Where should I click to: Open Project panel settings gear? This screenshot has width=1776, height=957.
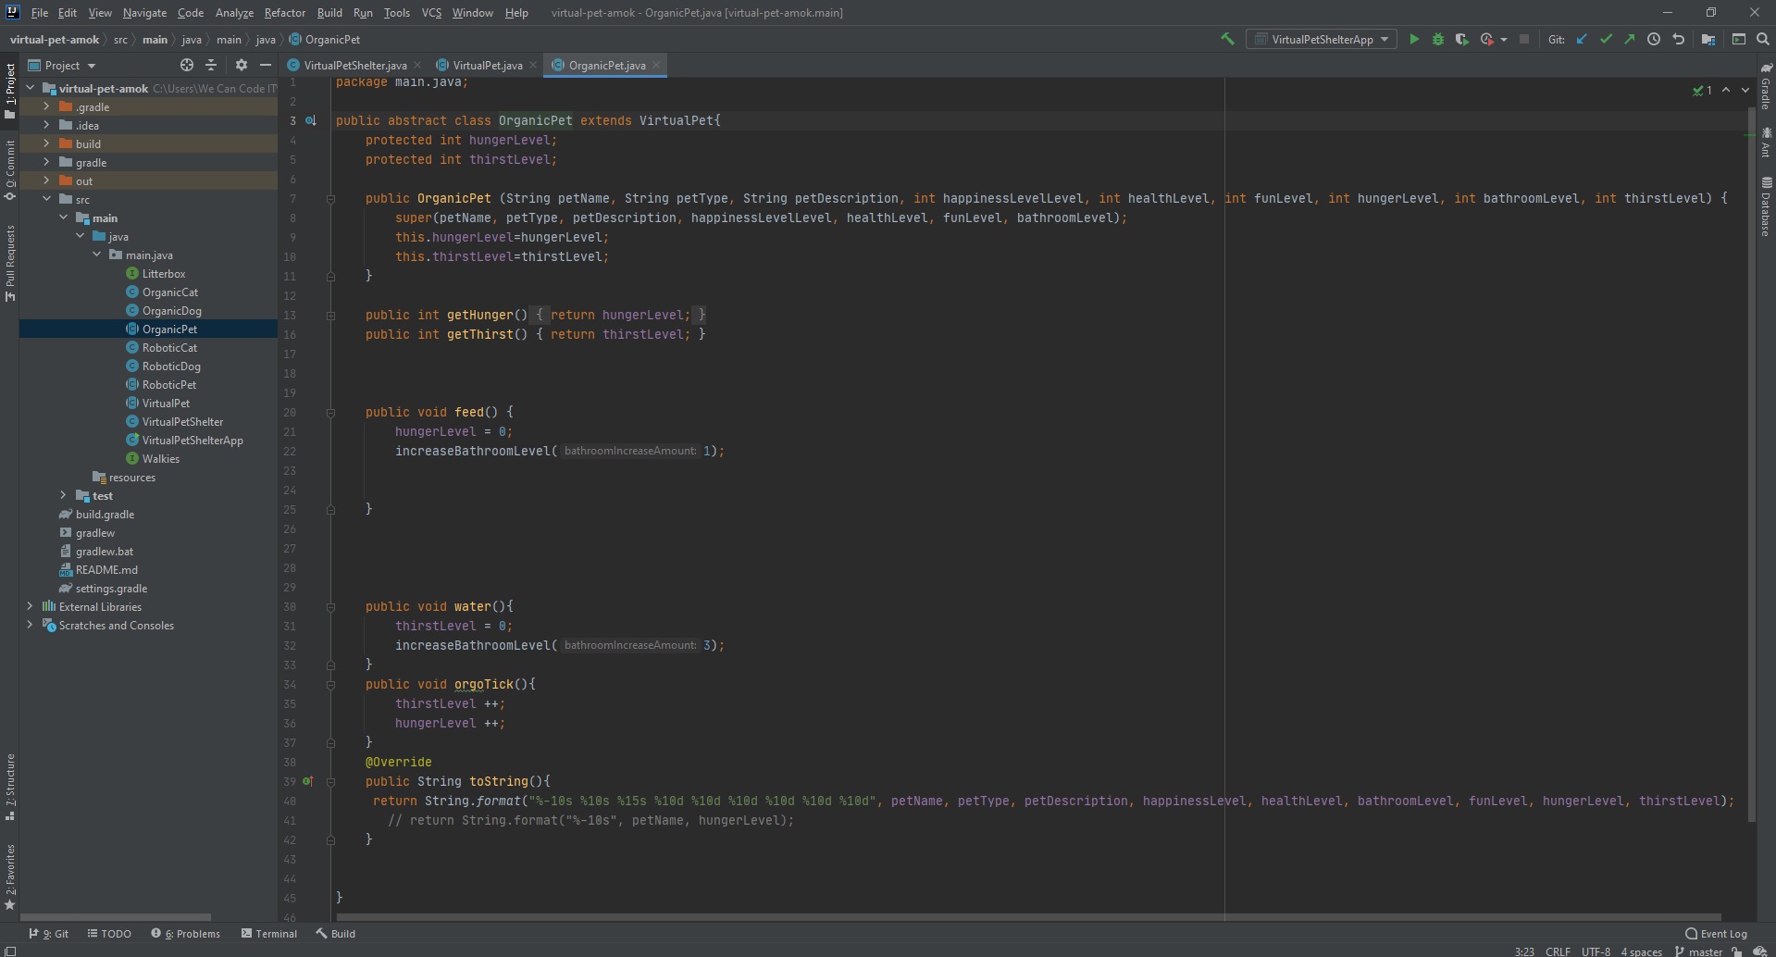tap(242, 65)
